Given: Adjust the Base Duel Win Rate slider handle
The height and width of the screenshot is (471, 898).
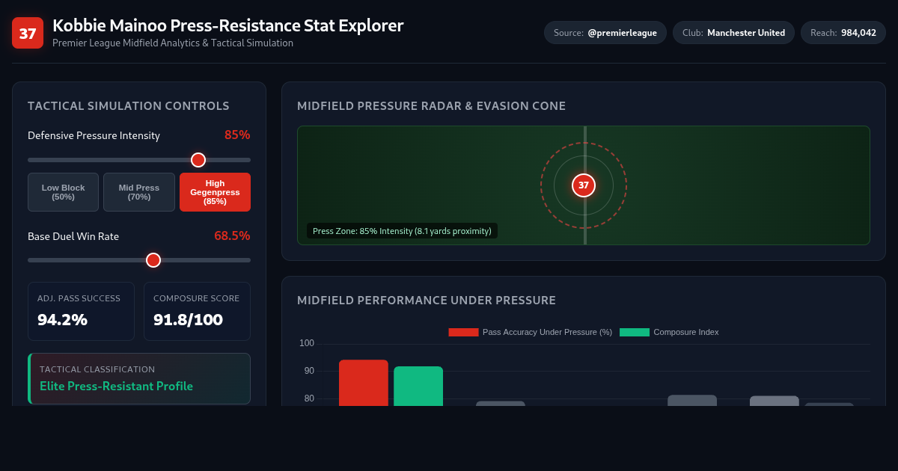Looking at the screenshot, I should click(153, 260).
